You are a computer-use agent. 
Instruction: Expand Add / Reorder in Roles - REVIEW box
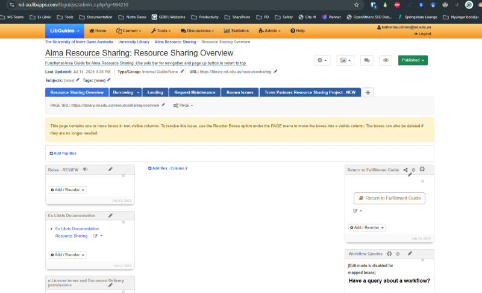pyautogui.click(x=67, y=190)
